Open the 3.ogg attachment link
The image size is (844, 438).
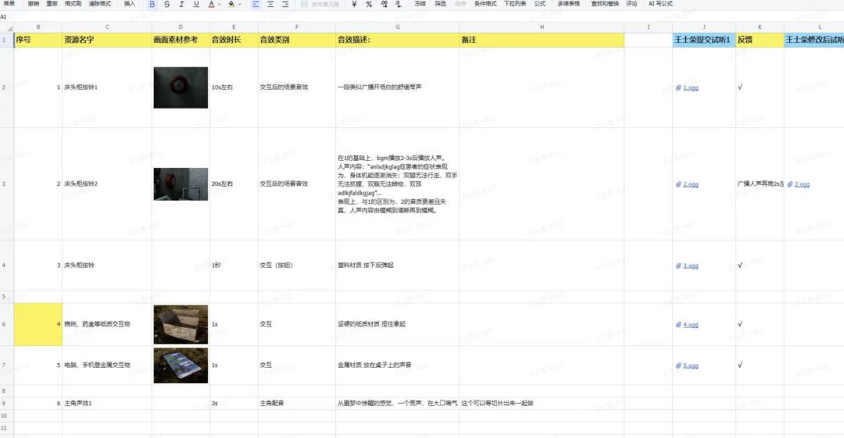[x=691, y=265]
